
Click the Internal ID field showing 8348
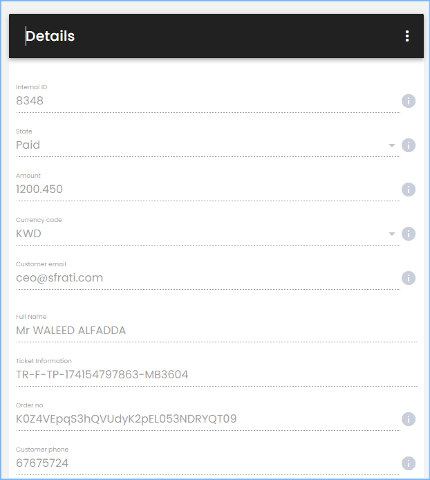[x=208, y=101]
